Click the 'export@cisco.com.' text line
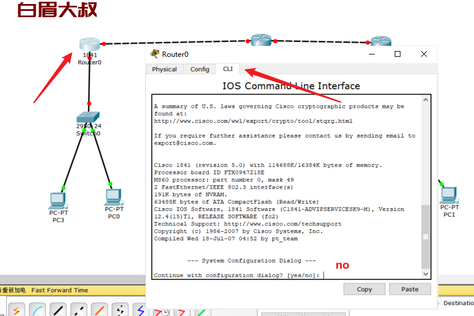The height and width of the screenshot is (316, 474). click(x=185, y=143)
